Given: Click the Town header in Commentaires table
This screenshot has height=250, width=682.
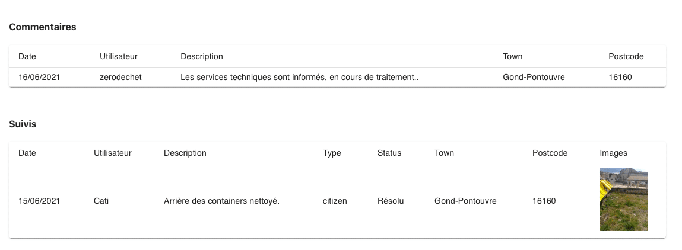Looking at the screenshot, I should tap(513, 56).
